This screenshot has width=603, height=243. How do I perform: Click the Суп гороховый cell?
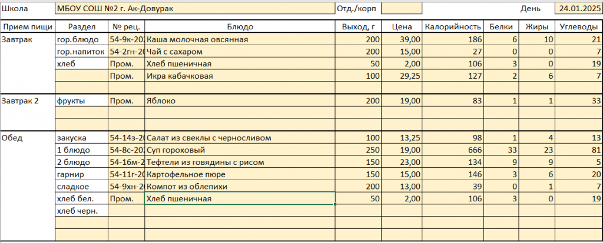pyautogui.click(x=240, y=150)
